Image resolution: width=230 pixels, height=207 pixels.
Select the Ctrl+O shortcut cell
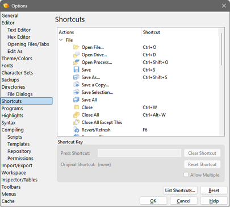point(149,47)
